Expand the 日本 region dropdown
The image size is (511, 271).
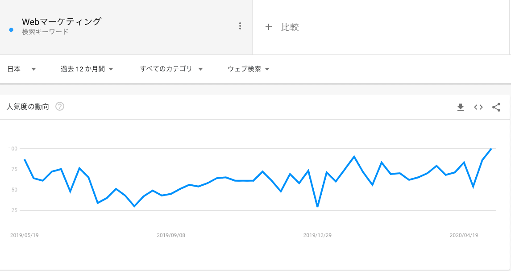click(21, 69)
